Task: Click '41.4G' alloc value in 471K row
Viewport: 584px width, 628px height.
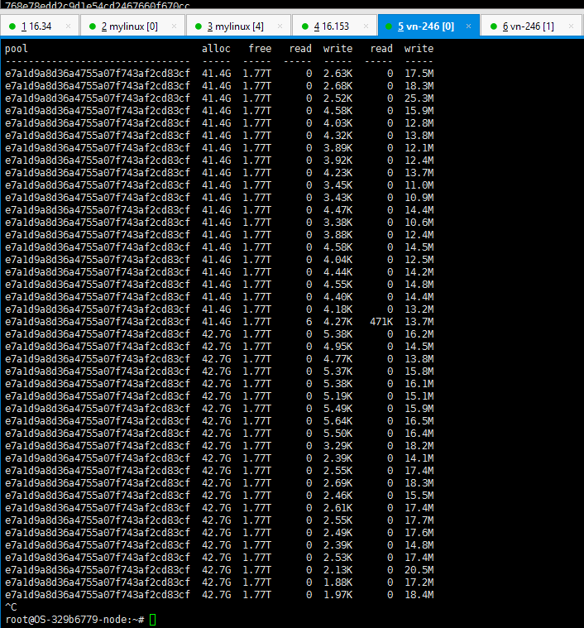Action: click(x=216, y=322)
